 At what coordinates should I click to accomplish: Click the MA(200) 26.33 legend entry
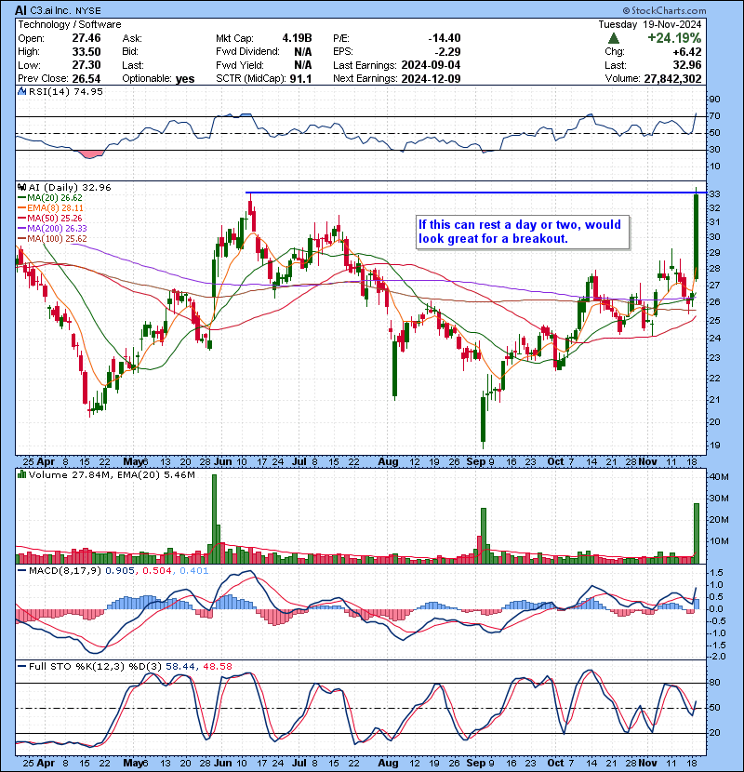point(52,229)
